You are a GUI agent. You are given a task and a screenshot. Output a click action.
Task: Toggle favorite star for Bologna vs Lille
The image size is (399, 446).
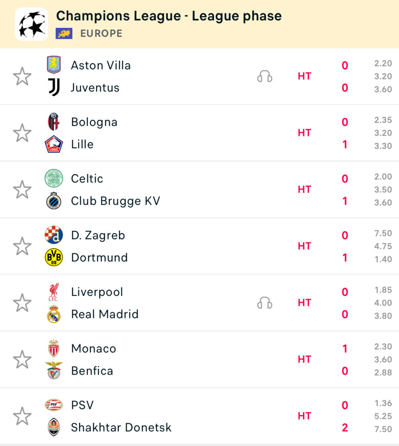point(22,133)
